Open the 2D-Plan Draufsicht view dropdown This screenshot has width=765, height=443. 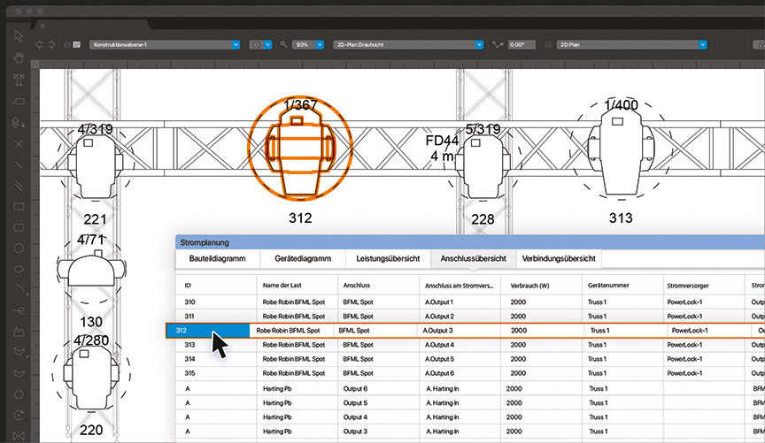click(408, 44)
